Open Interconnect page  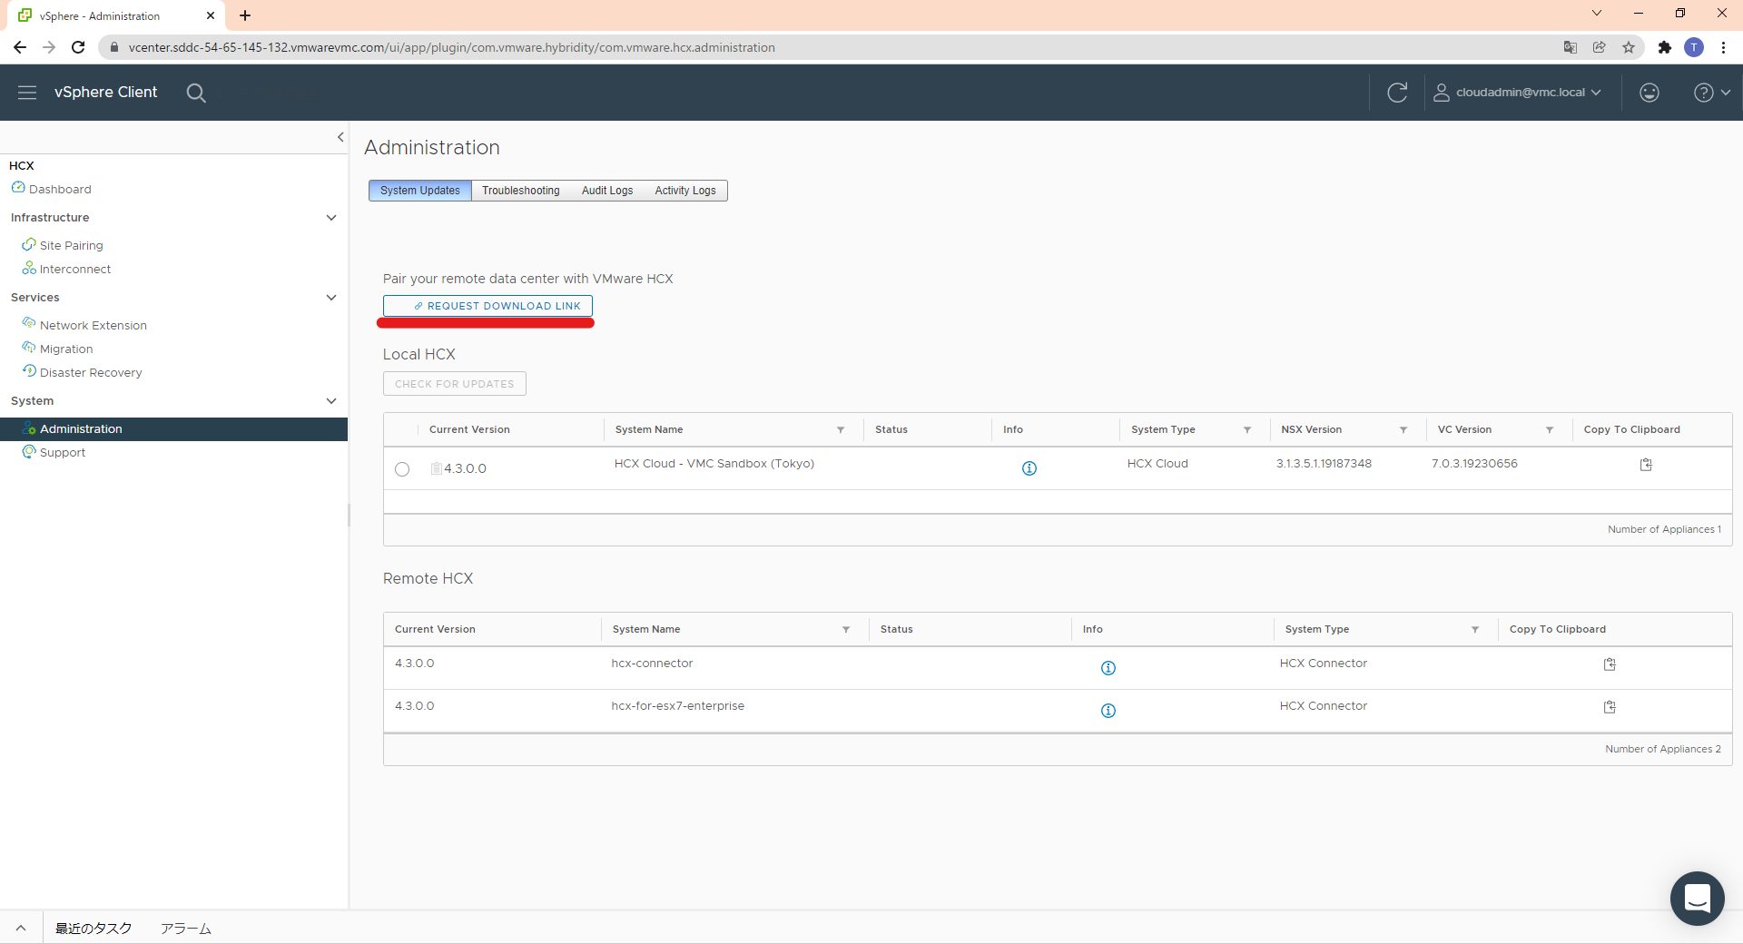(75, 269)
